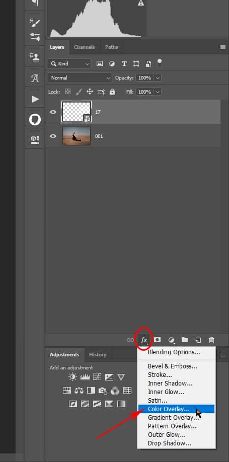Viewport: 229px width, 462px height.
Task: Open the Character Styles panel icon
Action: (35, 78)
